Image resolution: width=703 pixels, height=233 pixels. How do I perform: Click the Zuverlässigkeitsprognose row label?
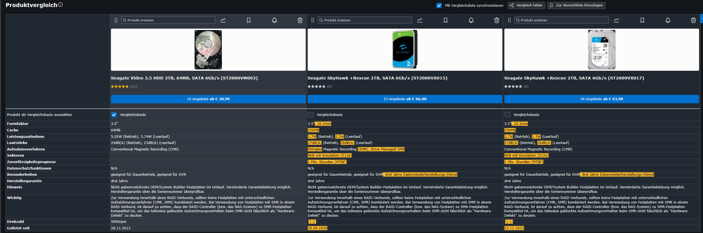31,162
